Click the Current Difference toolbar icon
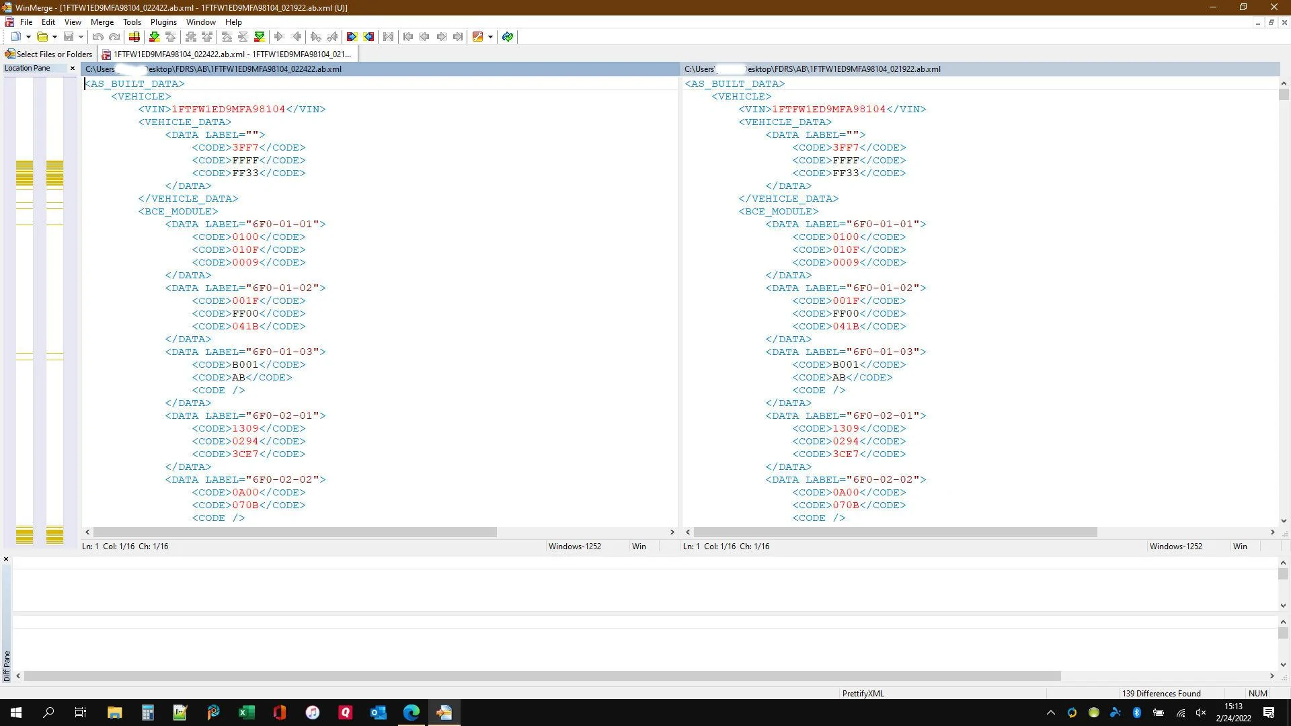Screen dimensions: 1291x726 243,37
